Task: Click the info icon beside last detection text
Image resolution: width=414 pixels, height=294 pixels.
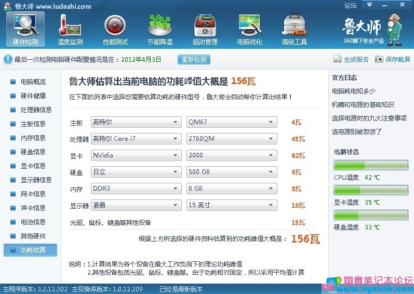Action: point(8,59)
